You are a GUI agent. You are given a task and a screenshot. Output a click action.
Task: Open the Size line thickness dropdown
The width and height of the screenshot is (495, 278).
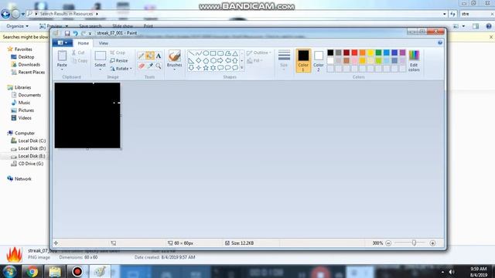click(x=284, y=60)
